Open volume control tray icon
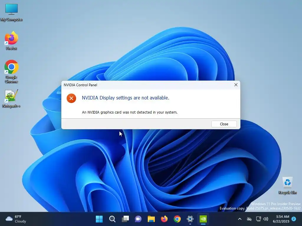The height and width of the screenshot is (226, 302). pyautogui.click(x=266, y=219)
